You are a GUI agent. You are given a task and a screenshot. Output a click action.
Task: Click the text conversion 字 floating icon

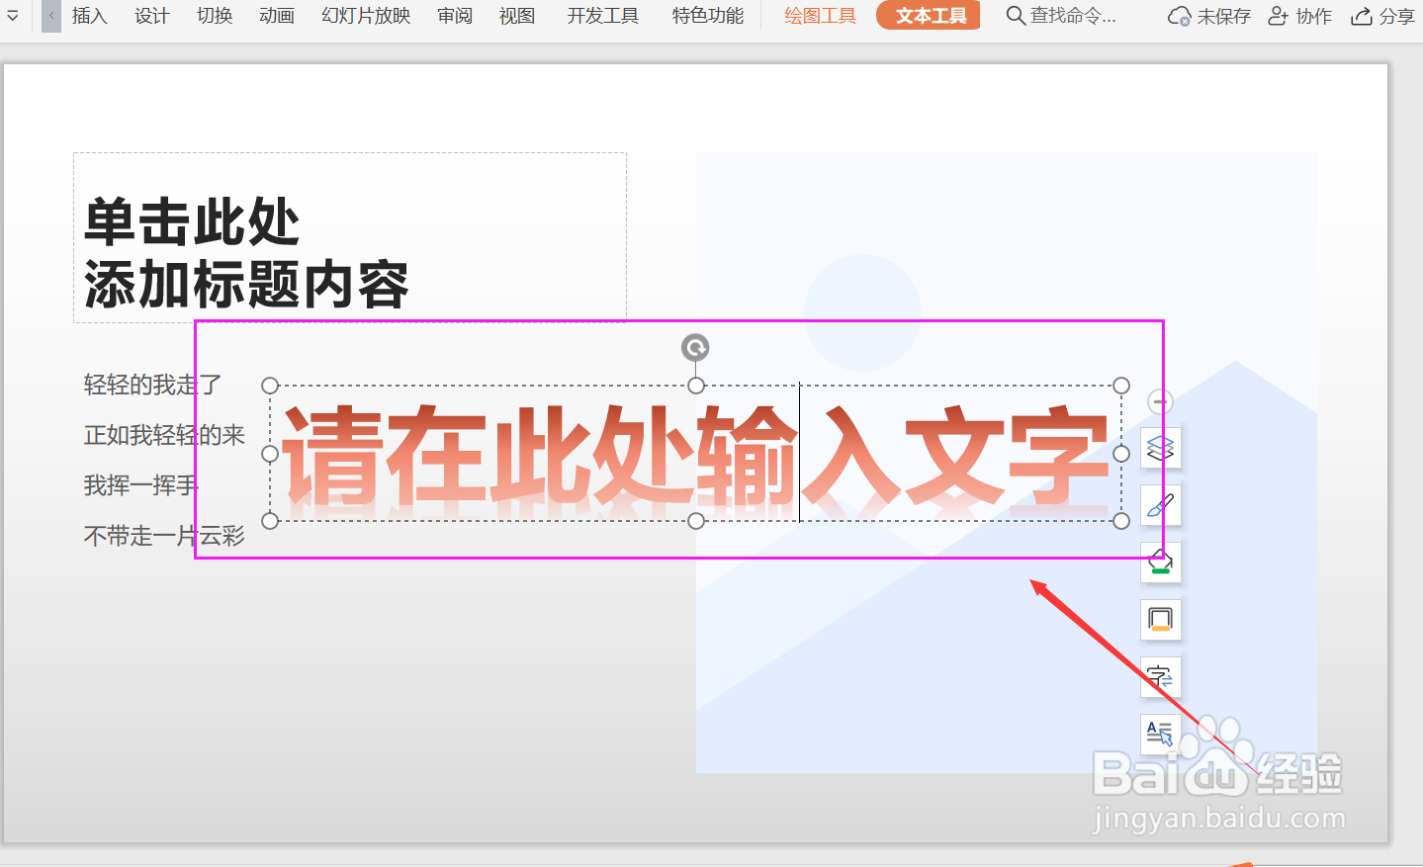coord(1161,678)
